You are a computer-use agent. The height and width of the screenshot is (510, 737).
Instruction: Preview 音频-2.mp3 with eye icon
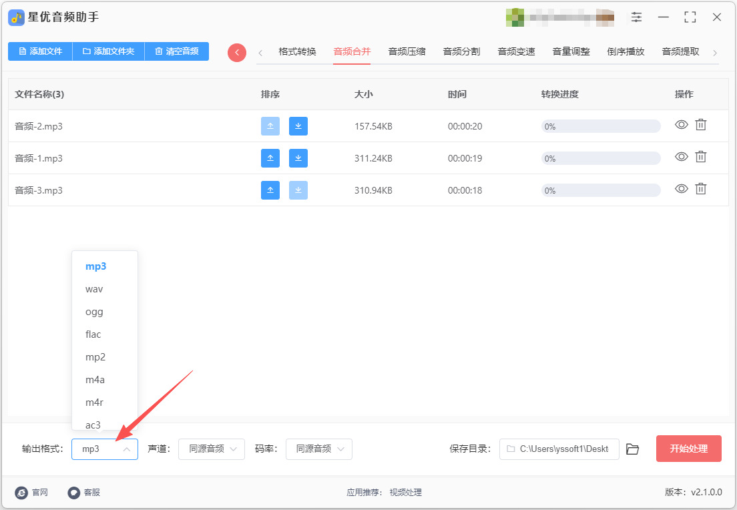pyautogui.click(x=681, y=125)
